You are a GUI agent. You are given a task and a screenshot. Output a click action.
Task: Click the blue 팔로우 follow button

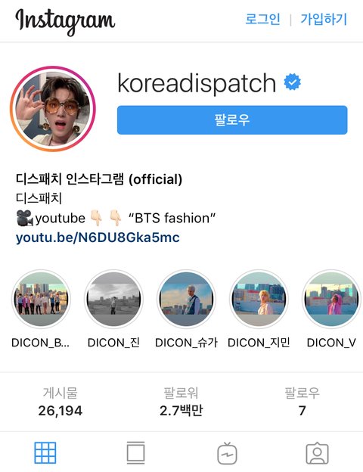coord(232,120)
